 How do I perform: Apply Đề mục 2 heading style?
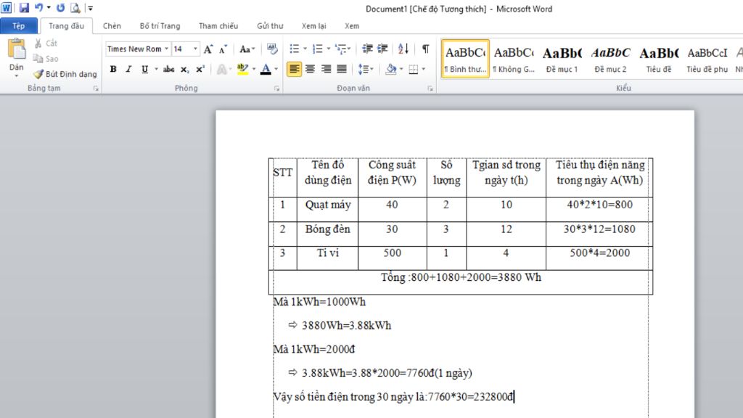click(x=610, y=59)
